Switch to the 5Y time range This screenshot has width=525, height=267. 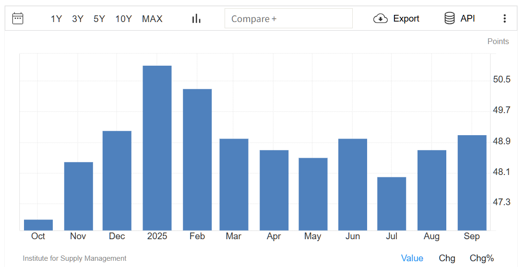point(99,19)
